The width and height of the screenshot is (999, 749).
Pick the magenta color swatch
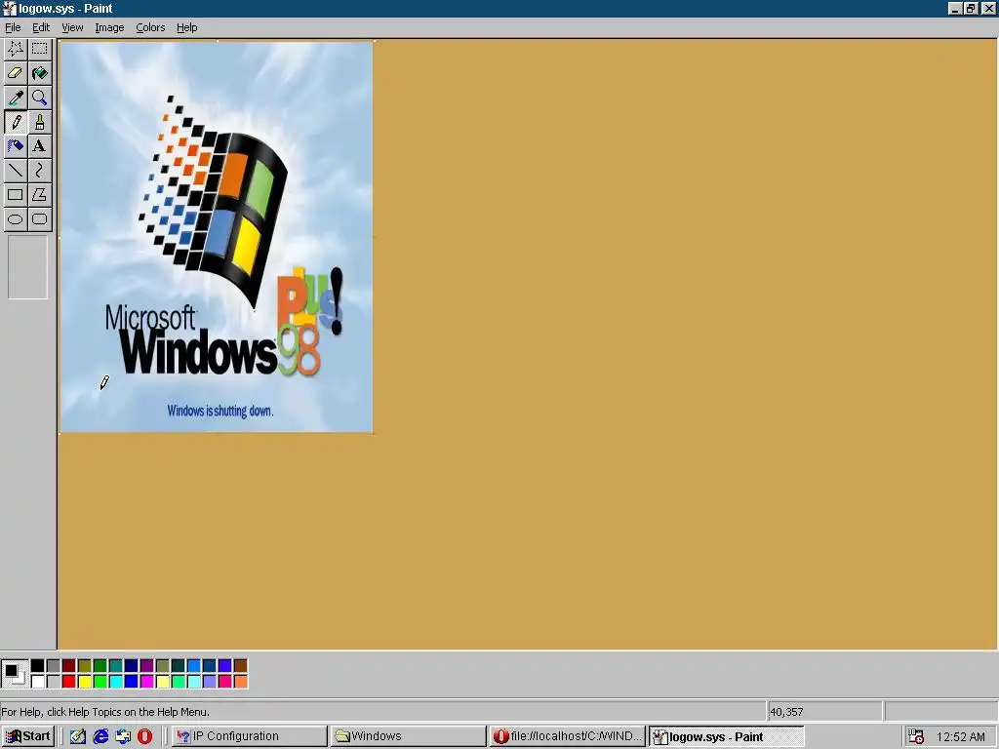tap(147, 682)
